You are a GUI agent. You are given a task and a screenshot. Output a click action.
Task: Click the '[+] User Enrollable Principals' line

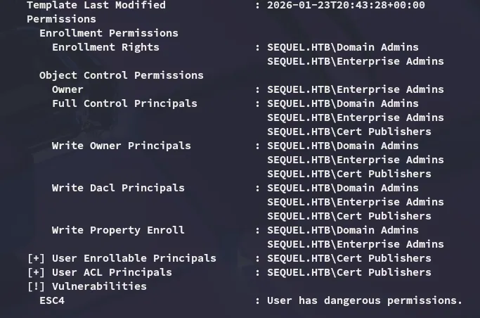[x=122, y=258]
